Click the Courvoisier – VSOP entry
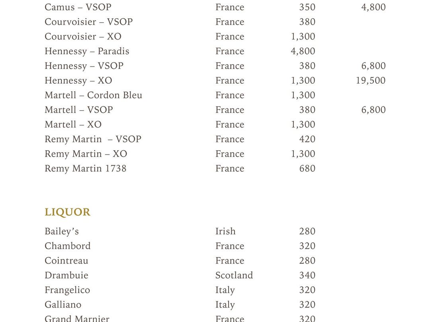Image resolution: width=430 pixels, height=322 pixels. (88, 22)
